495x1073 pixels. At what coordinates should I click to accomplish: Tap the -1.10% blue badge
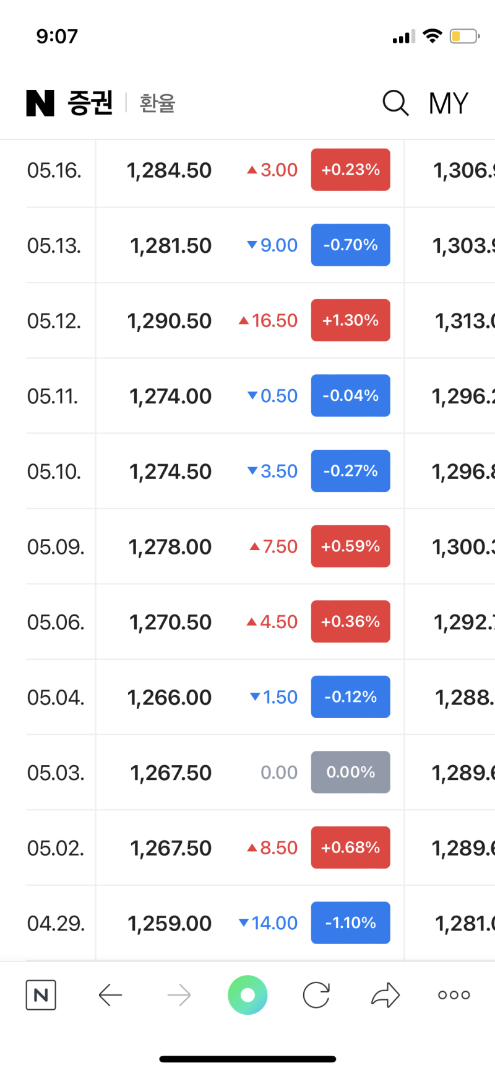351,922
